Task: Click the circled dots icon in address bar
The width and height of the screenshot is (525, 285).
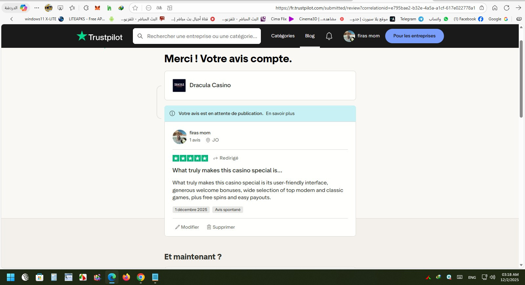Action: click(x=149, y=8)
